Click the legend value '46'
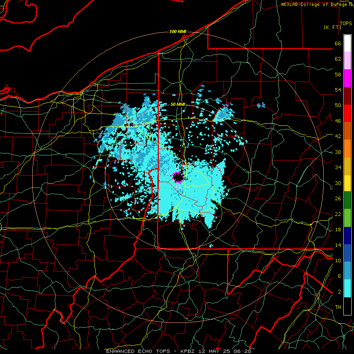Viewport: 354px width, 354px height. pyautogui.click(x=338, y=121)
